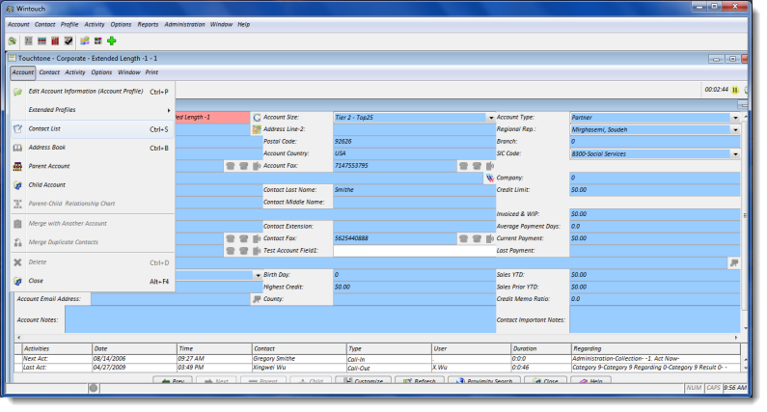Open the Account Size dropdown arrow
Viewport: 767px width, 412px height.
(x=491, y=118)
